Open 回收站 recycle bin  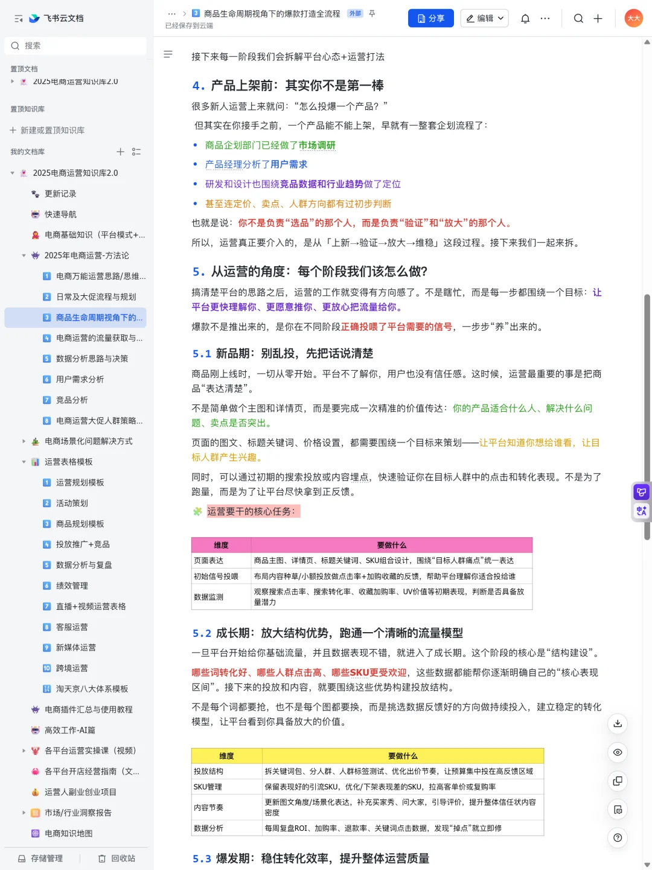pyautogui.click(x=117, y=859)
